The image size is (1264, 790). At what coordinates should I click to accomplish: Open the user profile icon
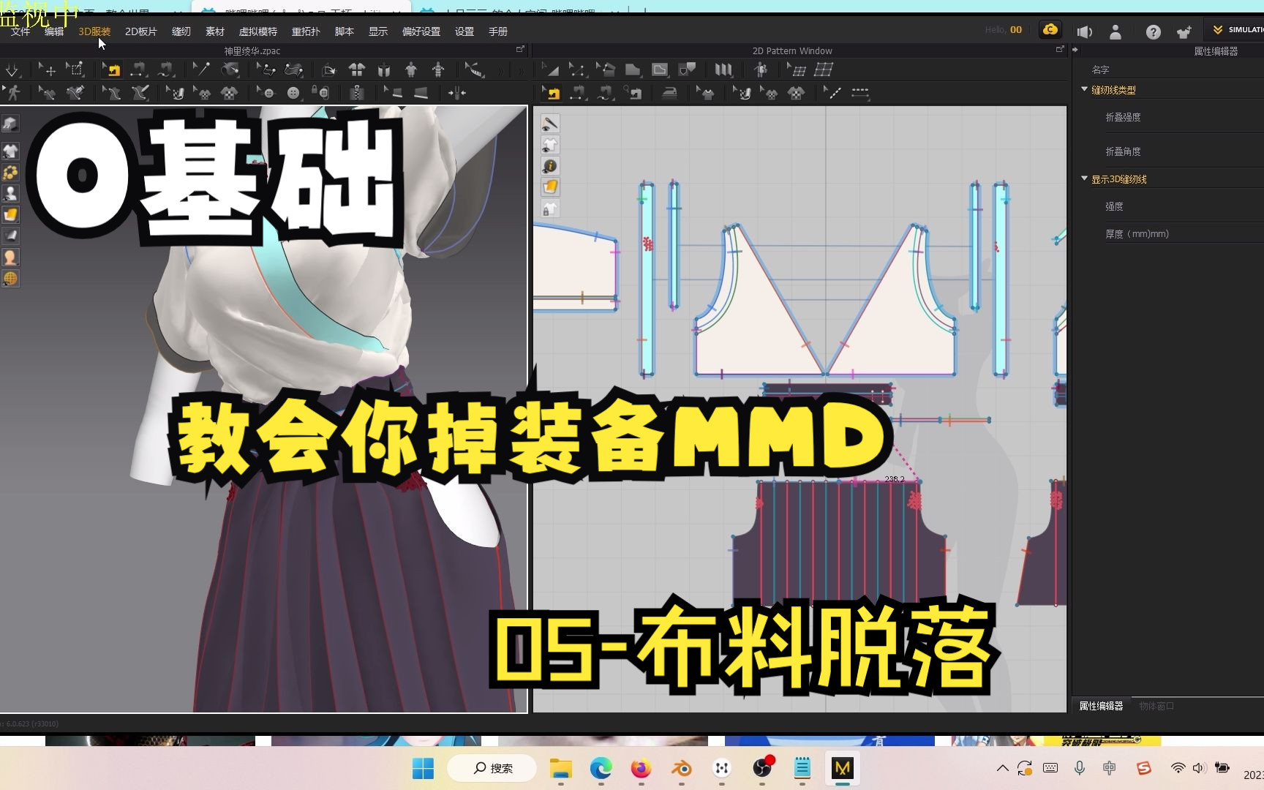[1116, 31]
